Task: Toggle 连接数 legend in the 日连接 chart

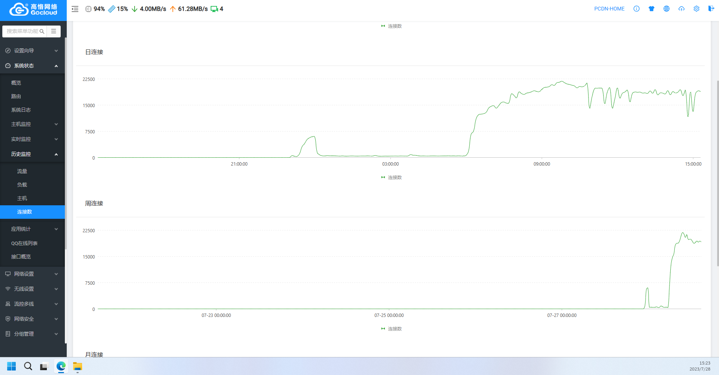Action: (391, 178)
